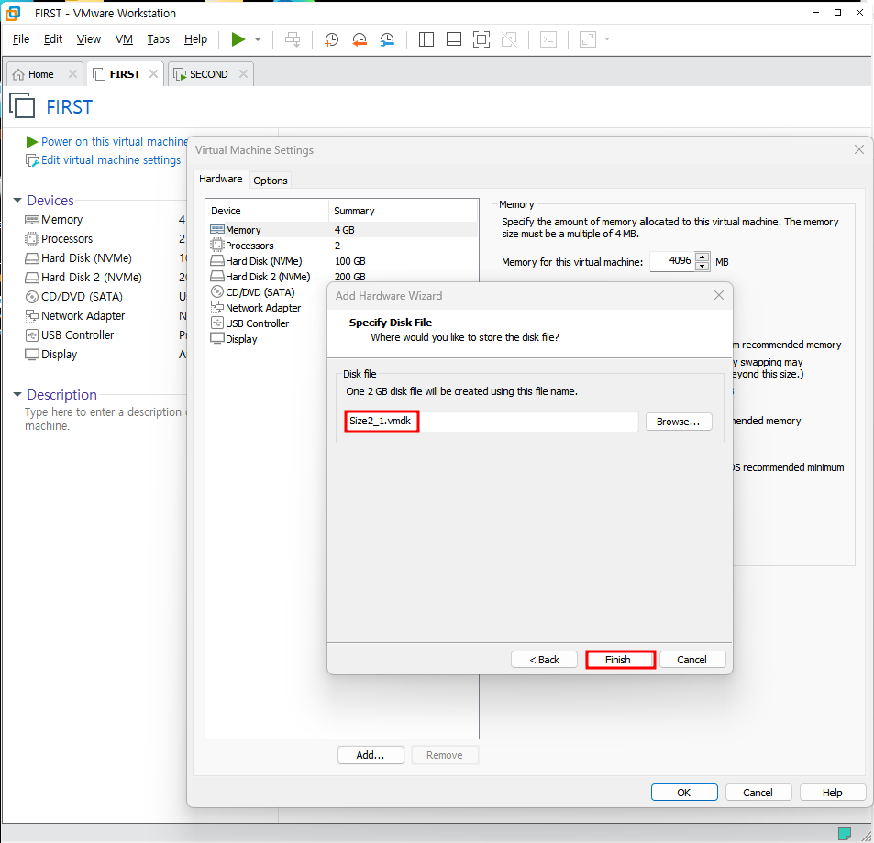Toggle the library sidebar view icon
This screenshot has width=874, height=843.
tap(426, 39)
